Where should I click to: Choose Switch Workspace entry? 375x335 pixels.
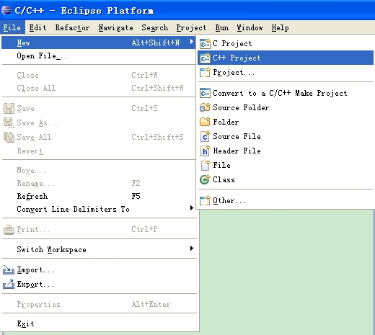coord(99,249)
